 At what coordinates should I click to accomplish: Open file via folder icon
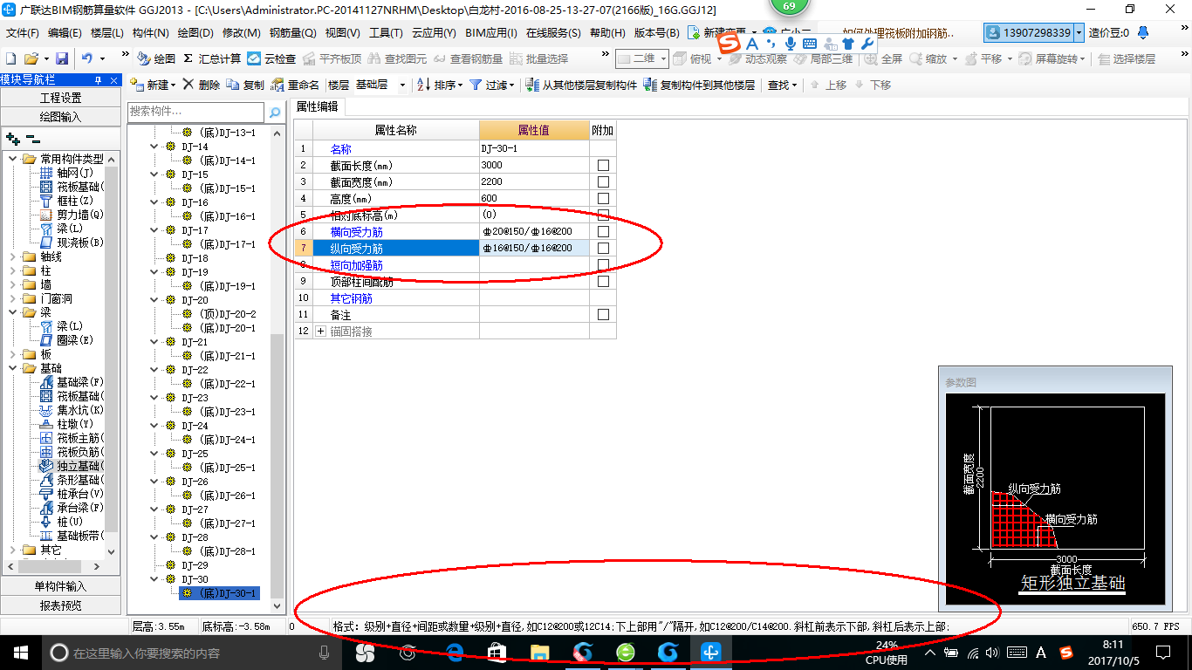coord(31,58)
